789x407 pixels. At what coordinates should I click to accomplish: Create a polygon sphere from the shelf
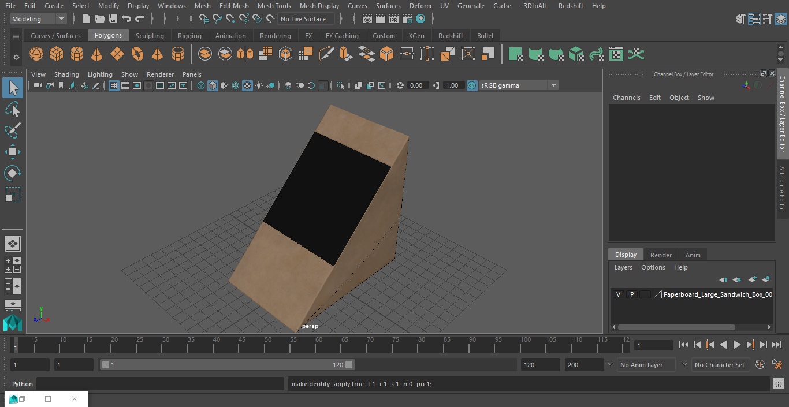pyautogui.click(x=36, y=54)
